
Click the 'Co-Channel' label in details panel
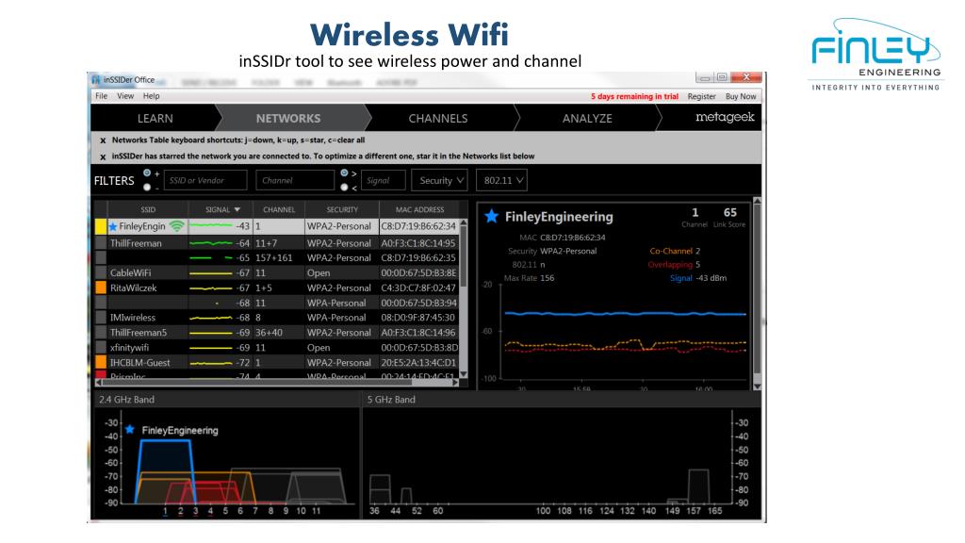[671, 251]
